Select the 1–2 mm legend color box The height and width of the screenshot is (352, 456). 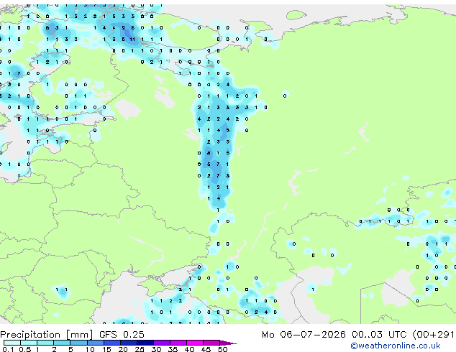click(x=45, y=343)
